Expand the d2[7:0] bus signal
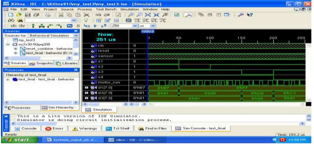 (86, 93)
